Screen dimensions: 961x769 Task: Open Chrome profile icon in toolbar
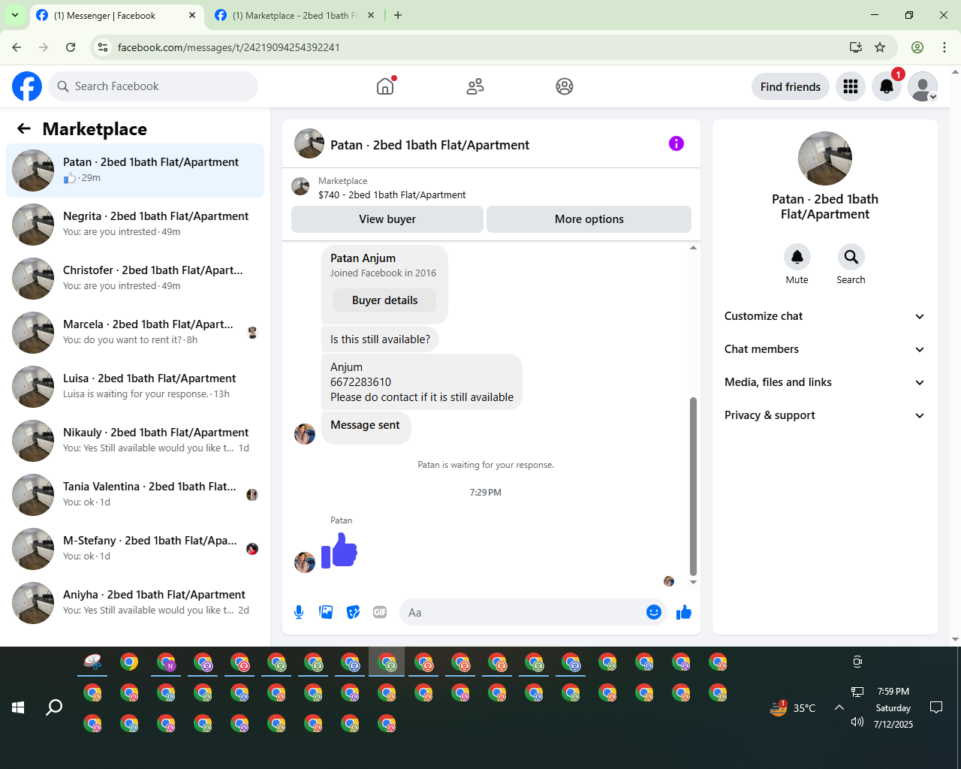click(x=917, y=47)
